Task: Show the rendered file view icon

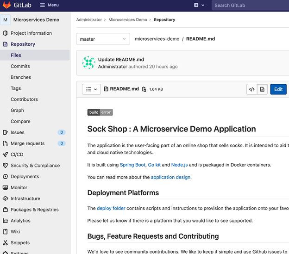Action: (x=262, y=89)
